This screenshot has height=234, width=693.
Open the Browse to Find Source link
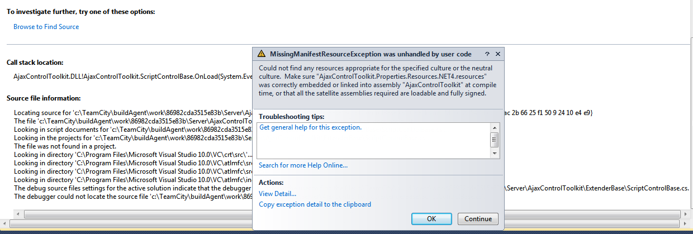point(46,27)
